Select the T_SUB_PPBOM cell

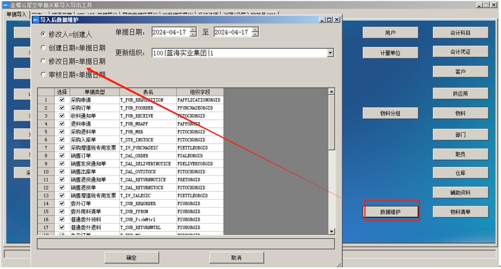148,212
